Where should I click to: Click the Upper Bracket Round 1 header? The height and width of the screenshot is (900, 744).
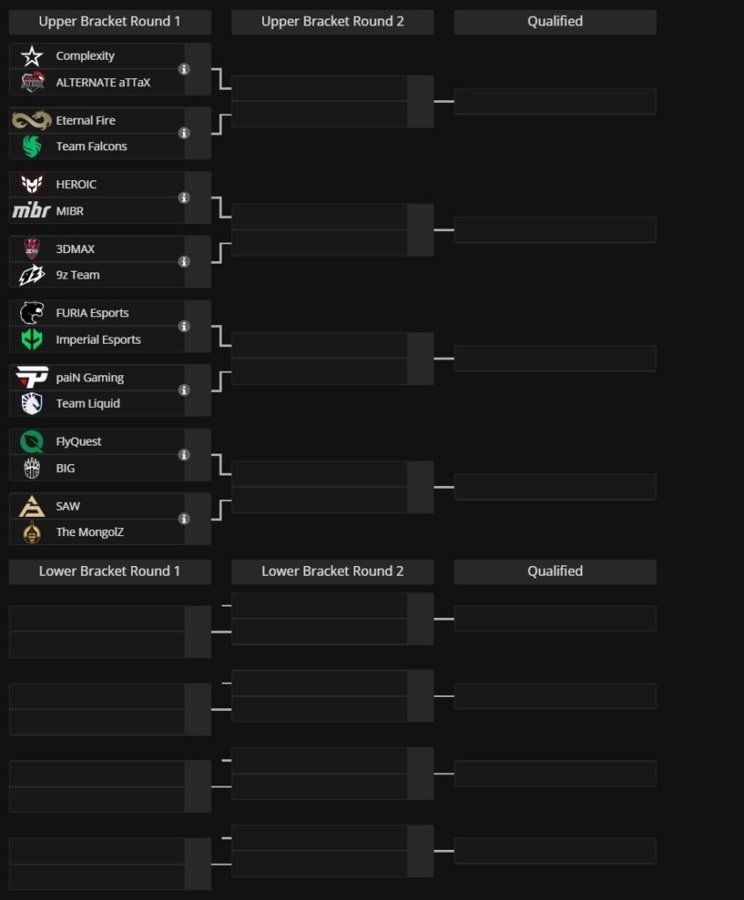point(110,22)
